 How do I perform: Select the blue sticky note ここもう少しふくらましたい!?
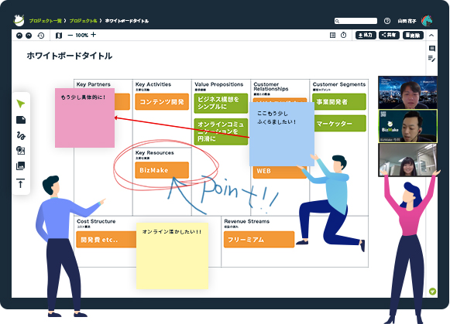coord(281,134)
